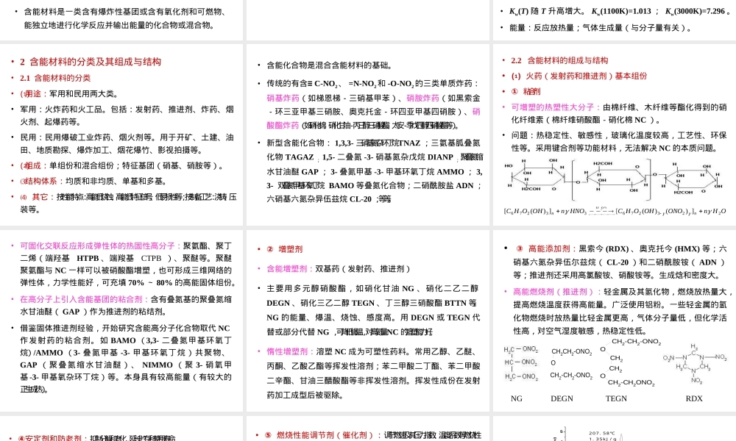
Task: Click heading 火药(发射药和推进剂)基本组份
Action: click(579, 76)
